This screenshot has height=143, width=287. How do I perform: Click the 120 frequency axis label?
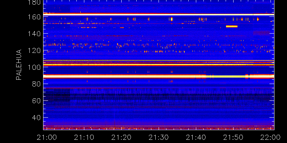pos(34,50)
